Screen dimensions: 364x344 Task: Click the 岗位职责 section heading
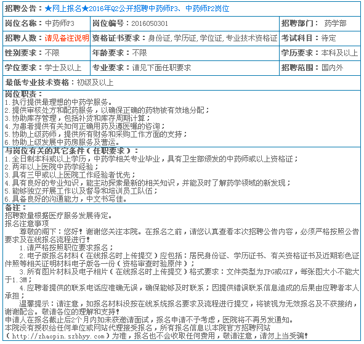pos(23,94)
